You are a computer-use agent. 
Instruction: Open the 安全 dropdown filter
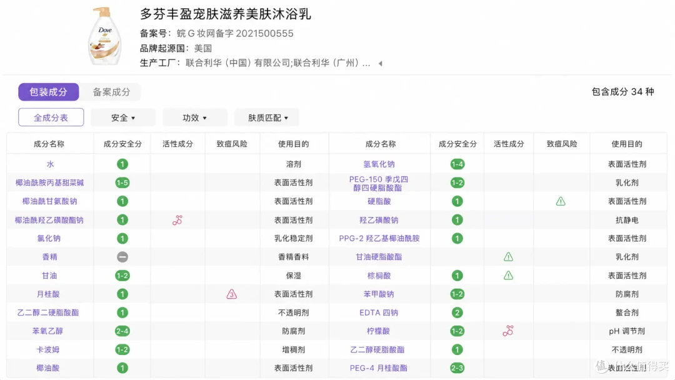[x=123, y=117]
